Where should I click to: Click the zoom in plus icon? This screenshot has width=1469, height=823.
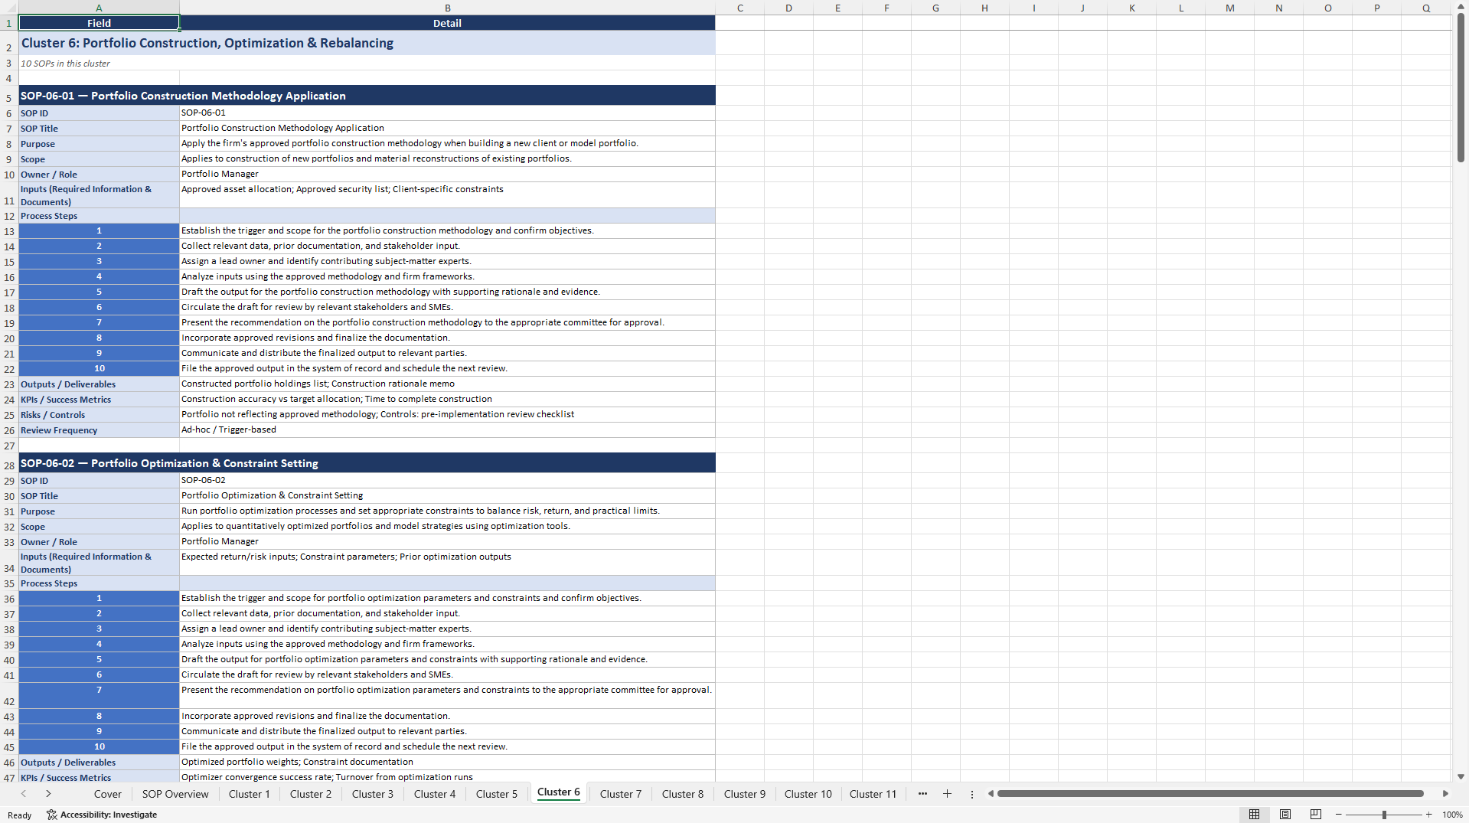point(1429,815)
